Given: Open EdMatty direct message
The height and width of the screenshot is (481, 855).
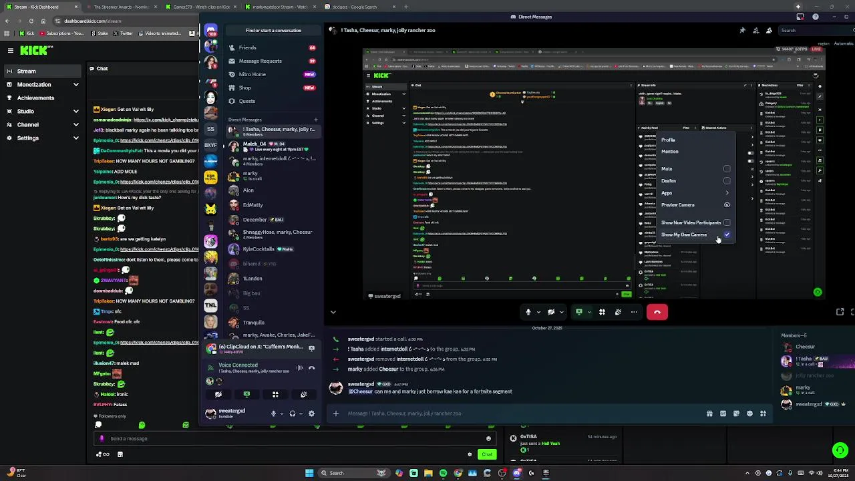Looking at the screenshot, I should [272, 205].
